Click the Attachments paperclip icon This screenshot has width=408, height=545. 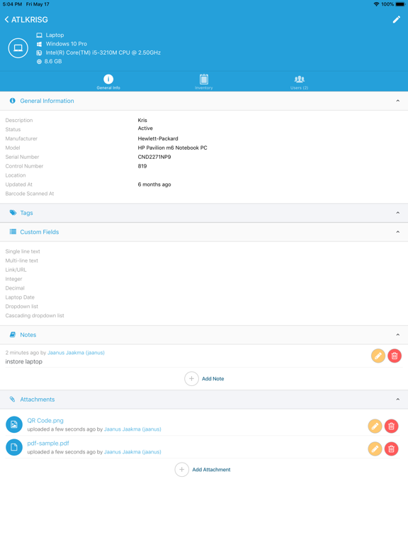[x=13, y=400]
